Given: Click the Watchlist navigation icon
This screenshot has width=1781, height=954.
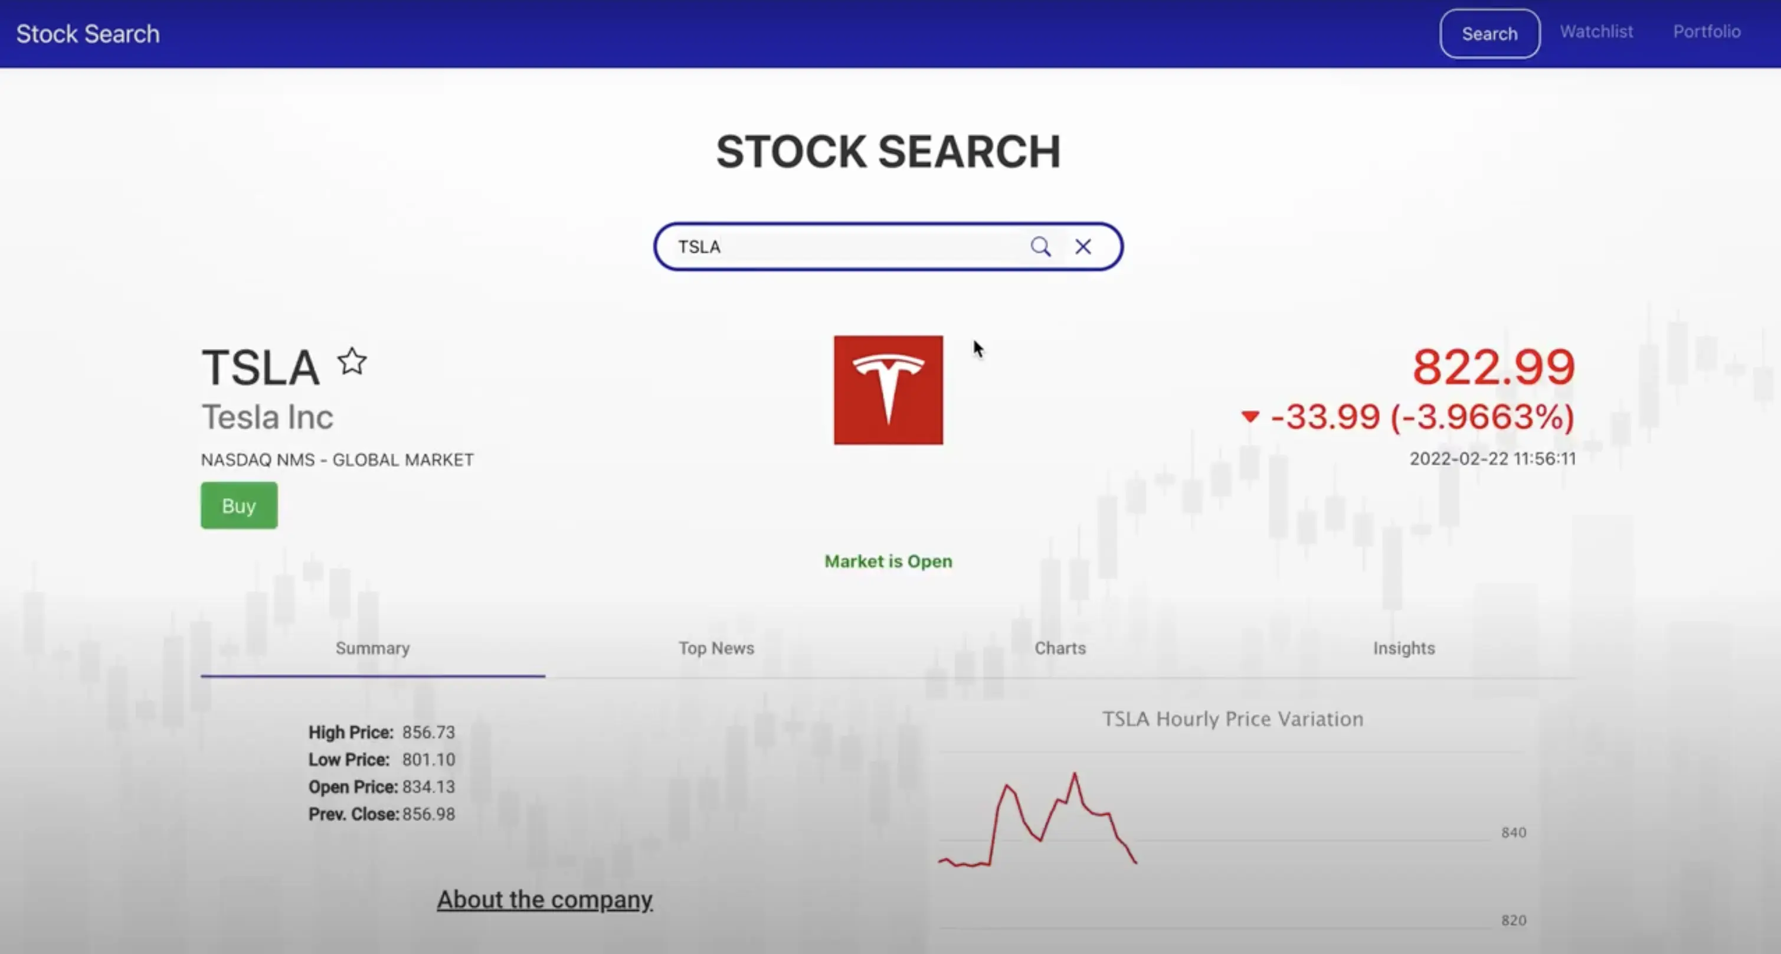Looking at the screenshot, I should tap(1597, 32).
